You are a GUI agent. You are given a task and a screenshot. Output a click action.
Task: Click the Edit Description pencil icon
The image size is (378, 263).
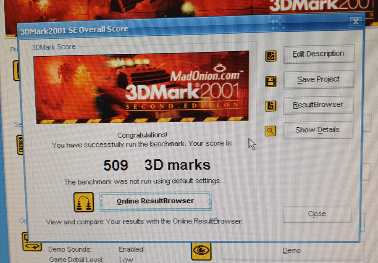271,56
